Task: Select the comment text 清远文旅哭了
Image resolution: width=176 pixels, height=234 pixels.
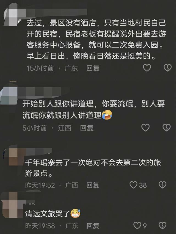Action: 47,214
